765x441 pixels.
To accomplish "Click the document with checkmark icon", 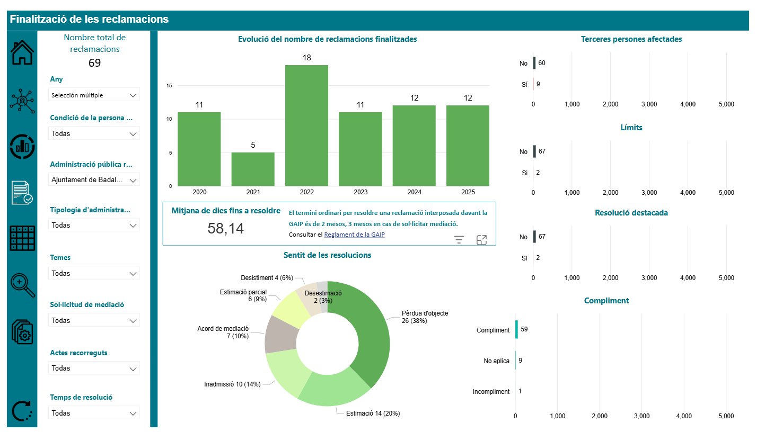I will pos(22,192).
